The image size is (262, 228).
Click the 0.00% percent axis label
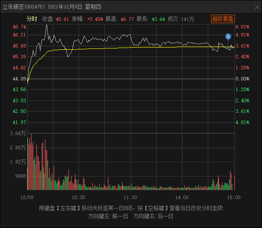coord(242,79)
